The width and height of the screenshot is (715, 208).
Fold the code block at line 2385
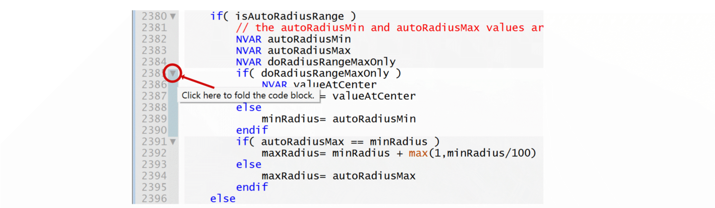pos(173,73)
